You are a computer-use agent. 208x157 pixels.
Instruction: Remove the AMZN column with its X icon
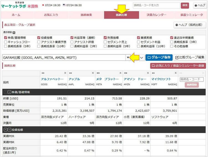tap(148, 73)
